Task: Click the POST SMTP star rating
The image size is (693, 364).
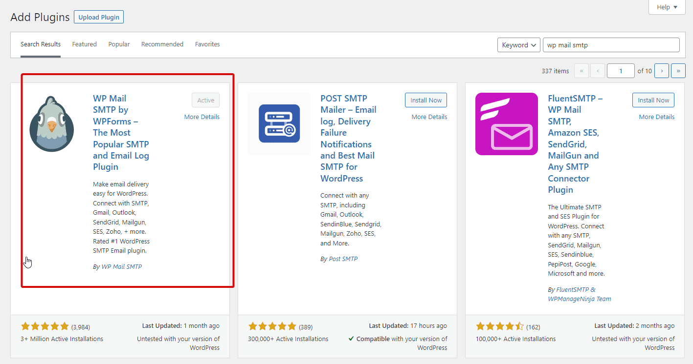Action: tap(272, 326)
